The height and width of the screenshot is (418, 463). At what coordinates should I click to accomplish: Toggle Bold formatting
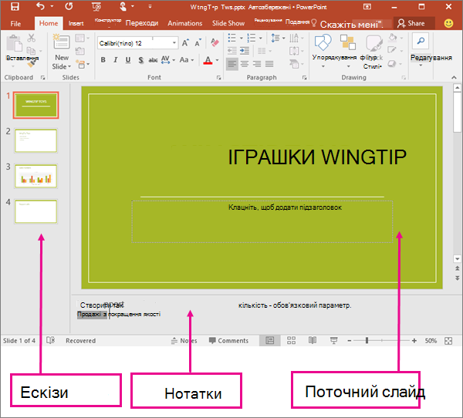click(103, 60)
